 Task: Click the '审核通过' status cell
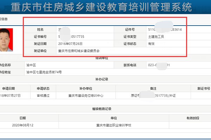click(x=43, y=96)
